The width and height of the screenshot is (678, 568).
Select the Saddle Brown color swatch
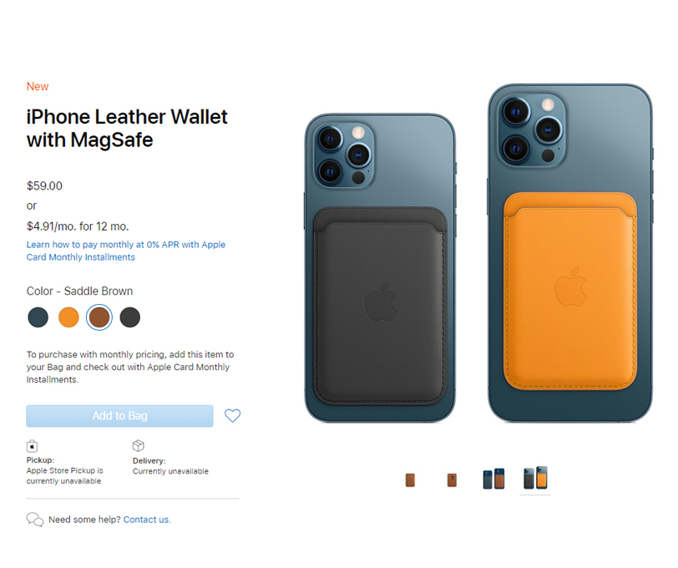pyautogui.click(x=99, y=317)
